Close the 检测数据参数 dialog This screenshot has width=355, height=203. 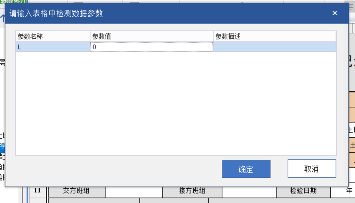tap(335, 13)
